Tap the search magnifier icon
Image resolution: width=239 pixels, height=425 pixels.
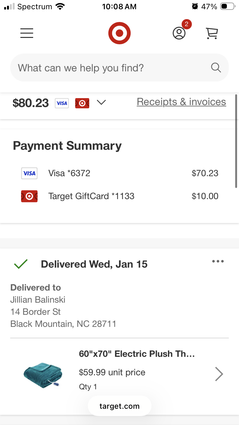coord(216,68)
